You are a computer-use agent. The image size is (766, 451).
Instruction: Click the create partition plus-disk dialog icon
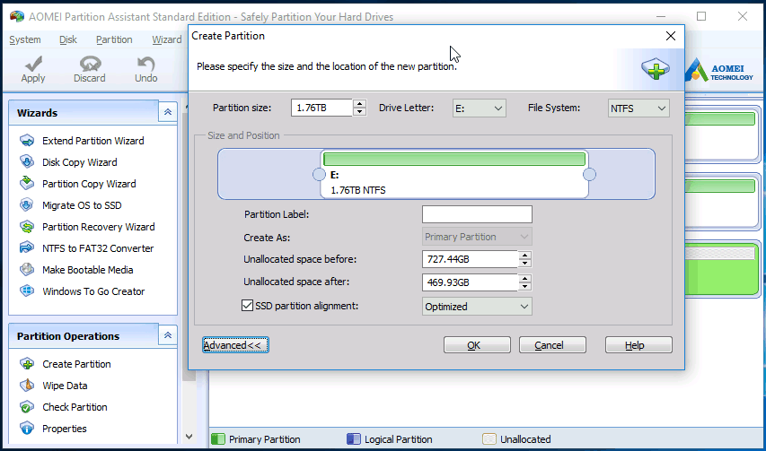click(x=656, y=69)
